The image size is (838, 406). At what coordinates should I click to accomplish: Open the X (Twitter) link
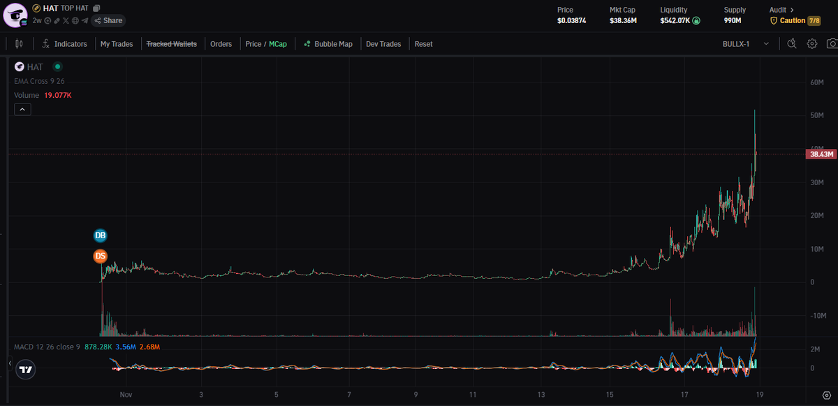click(x=66, y=21)
